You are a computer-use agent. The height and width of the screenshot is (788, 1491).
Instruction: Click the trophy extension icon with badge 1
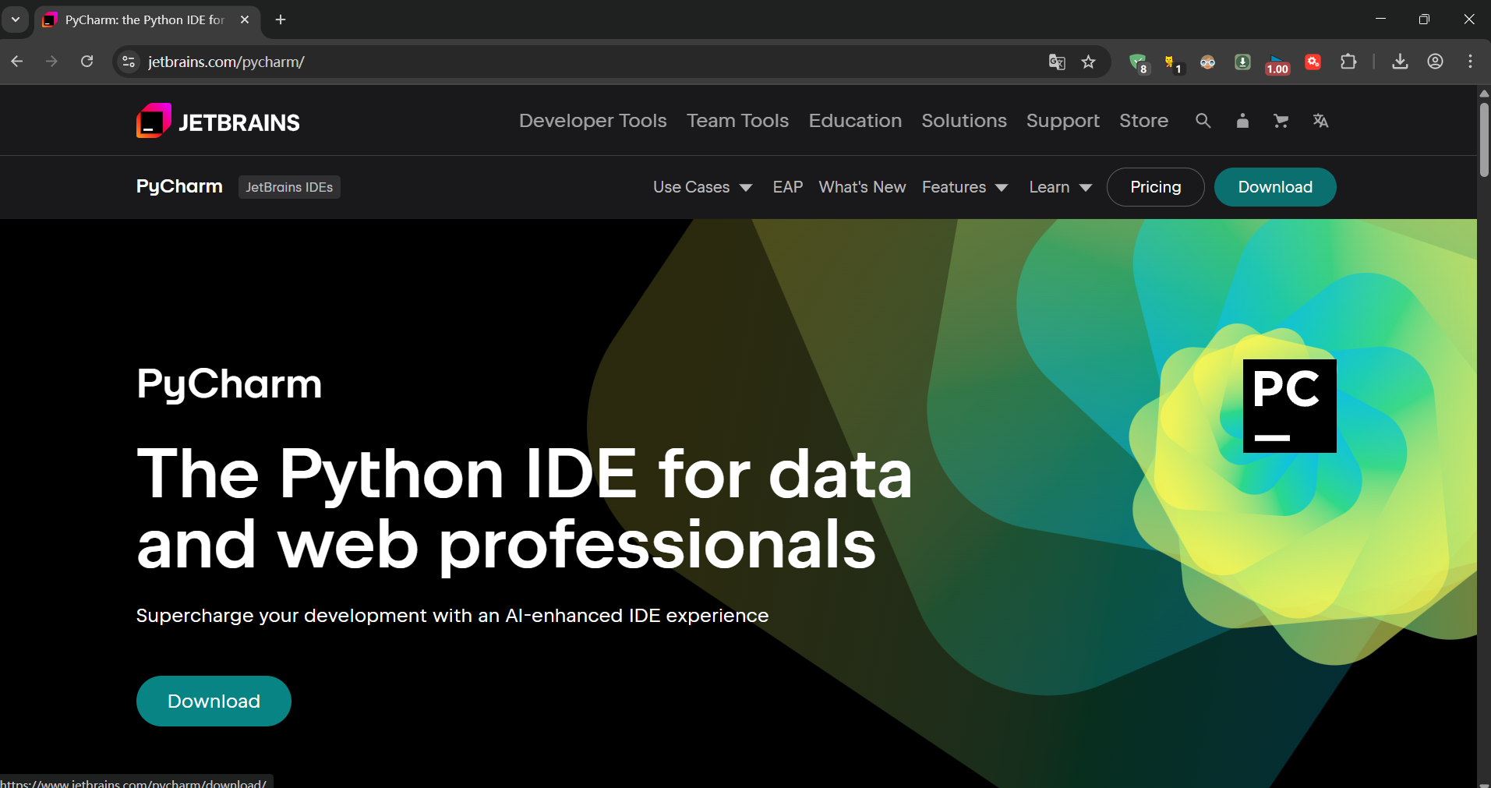[1172, 62]
